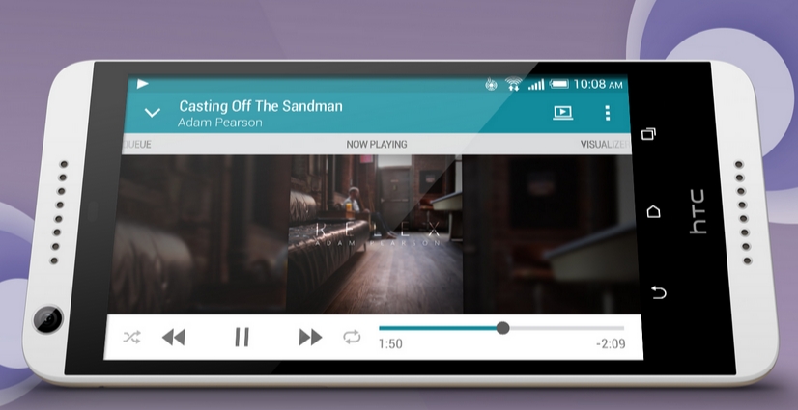Screen dimensions: 798x410
Task: Click the unplayed portion of the seek bar
Action: point(566,328)
